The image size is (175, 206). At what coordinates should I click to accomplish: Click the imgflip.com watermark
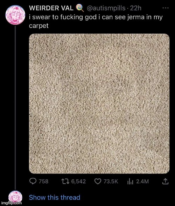click(12, 203)
